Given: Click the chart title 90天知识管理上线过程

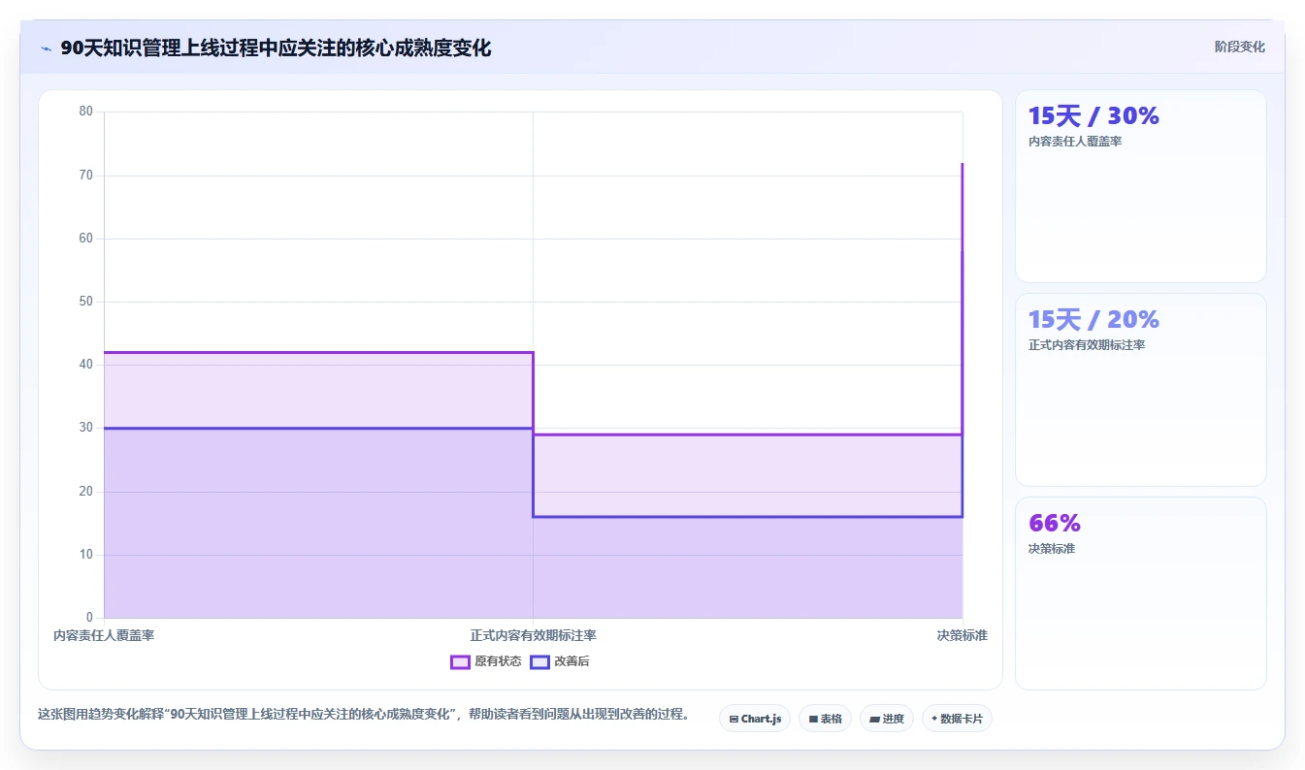Looking at the screenshot, I should click(276, 48).
